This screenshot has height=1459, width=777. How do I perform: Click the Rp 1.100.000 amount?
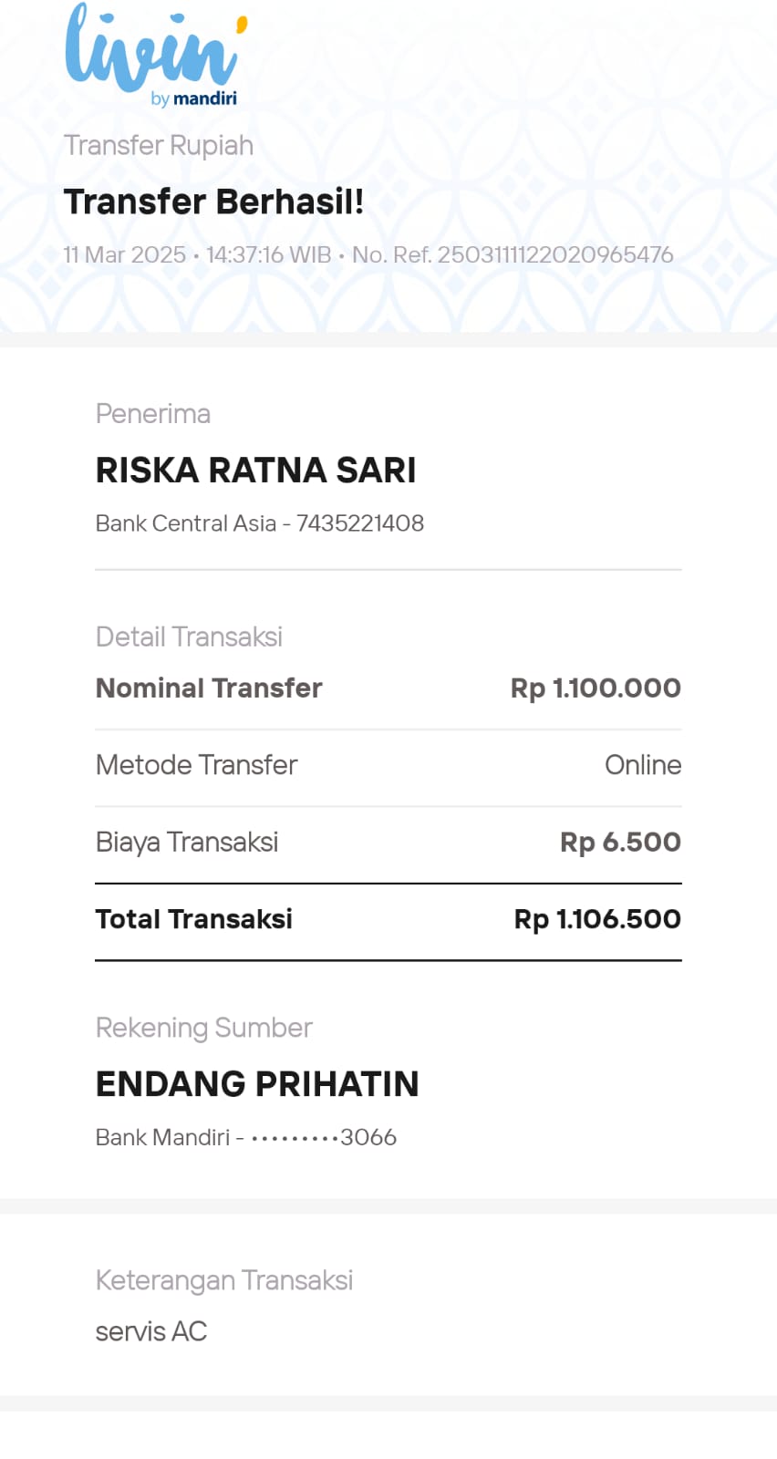point(596,688)
